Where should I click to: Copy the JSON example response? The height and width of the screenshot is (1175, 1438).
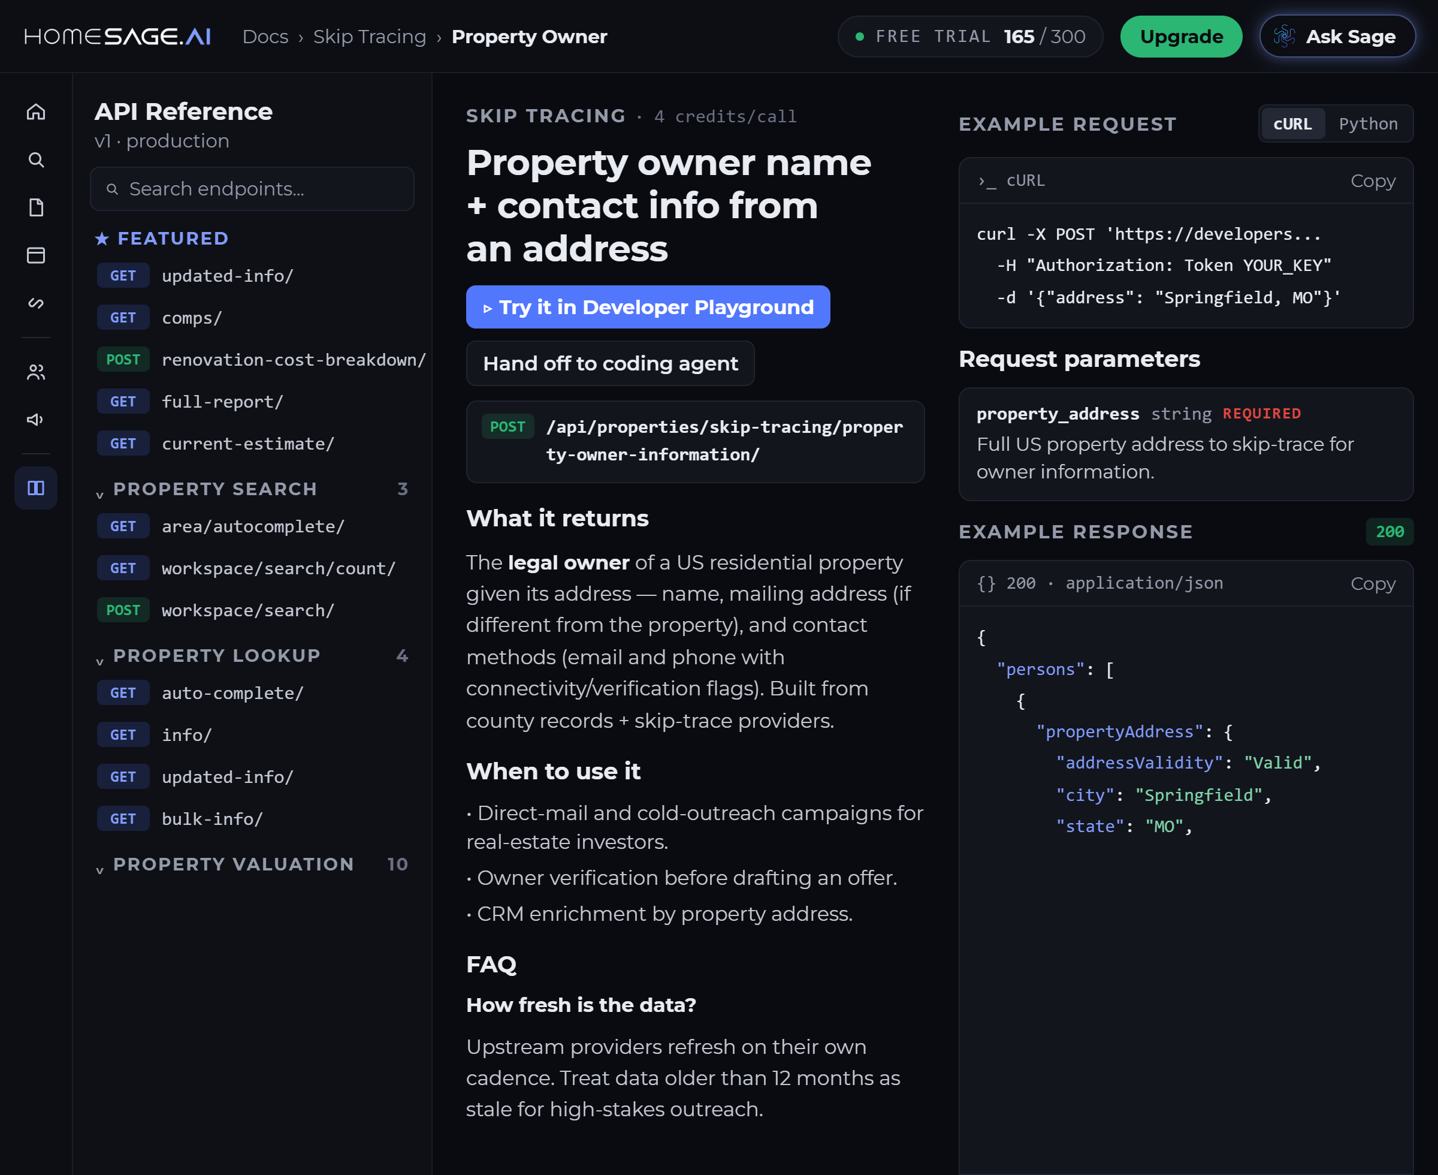pos(1372,583)
